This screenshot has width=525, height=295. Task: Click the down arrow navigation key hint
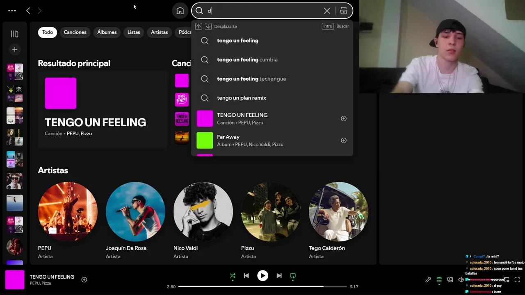coord(208,26)
